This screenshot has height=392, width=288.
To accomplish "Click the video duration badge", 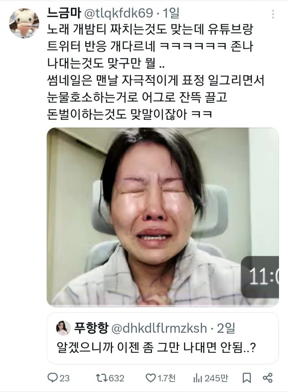I will [260, 277].
